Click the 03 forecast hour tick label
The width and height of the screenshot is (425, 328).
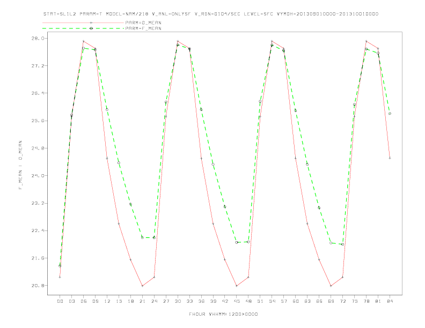click(x=71, y=301)
